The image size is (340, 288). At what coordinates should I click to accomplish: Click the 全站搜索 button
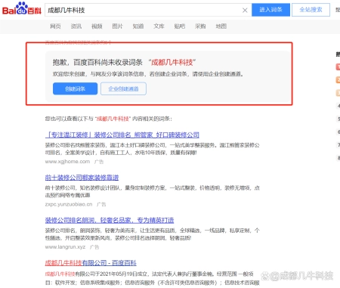(x=311, y=10)
